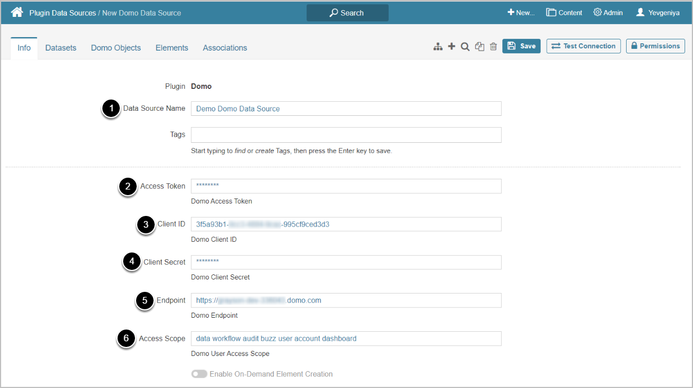Open the Associations tab

click(225, 48)
